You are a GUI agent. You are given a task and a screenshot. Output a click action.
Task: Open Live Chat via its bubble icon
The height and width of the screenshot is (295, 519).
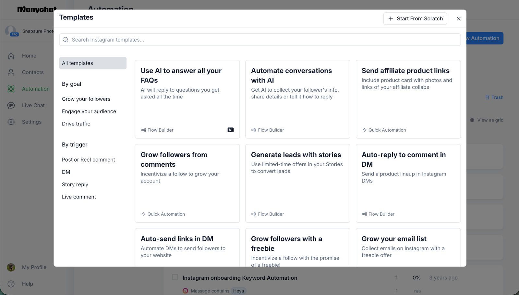pyautogui.click(x=11, y=106)
